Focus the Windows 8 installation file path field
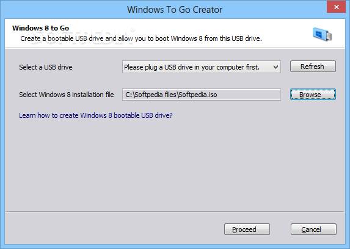This screenshot has height=249, width=350. tap(202, 95)
